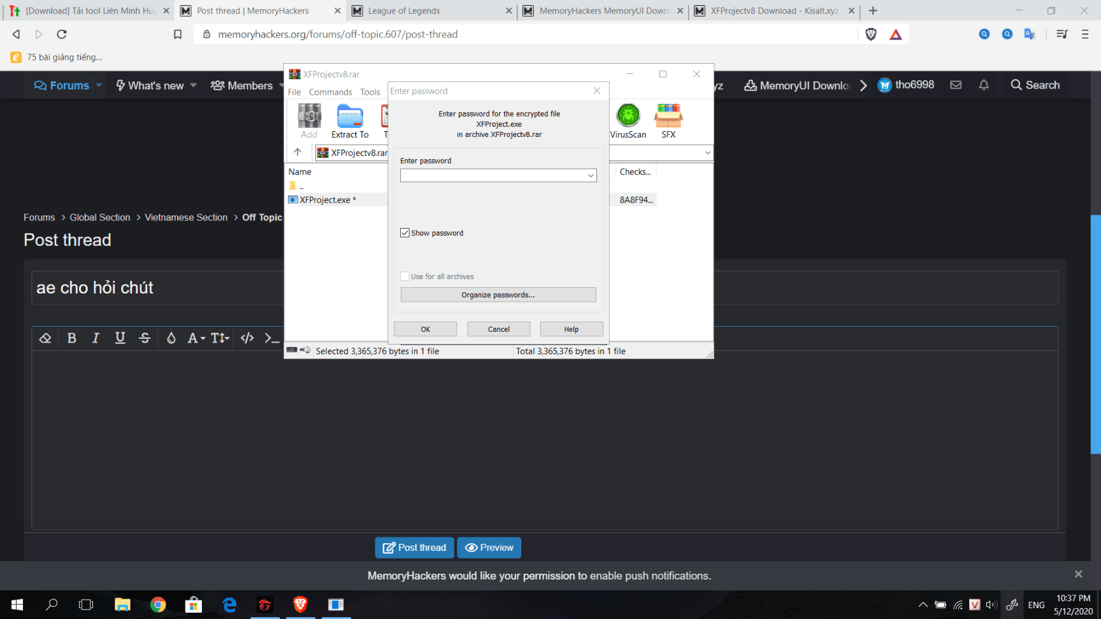Click the Post thread button

(414, 548)
